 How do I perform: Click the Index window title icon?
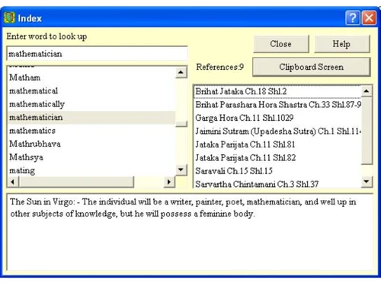pos(9,17)
